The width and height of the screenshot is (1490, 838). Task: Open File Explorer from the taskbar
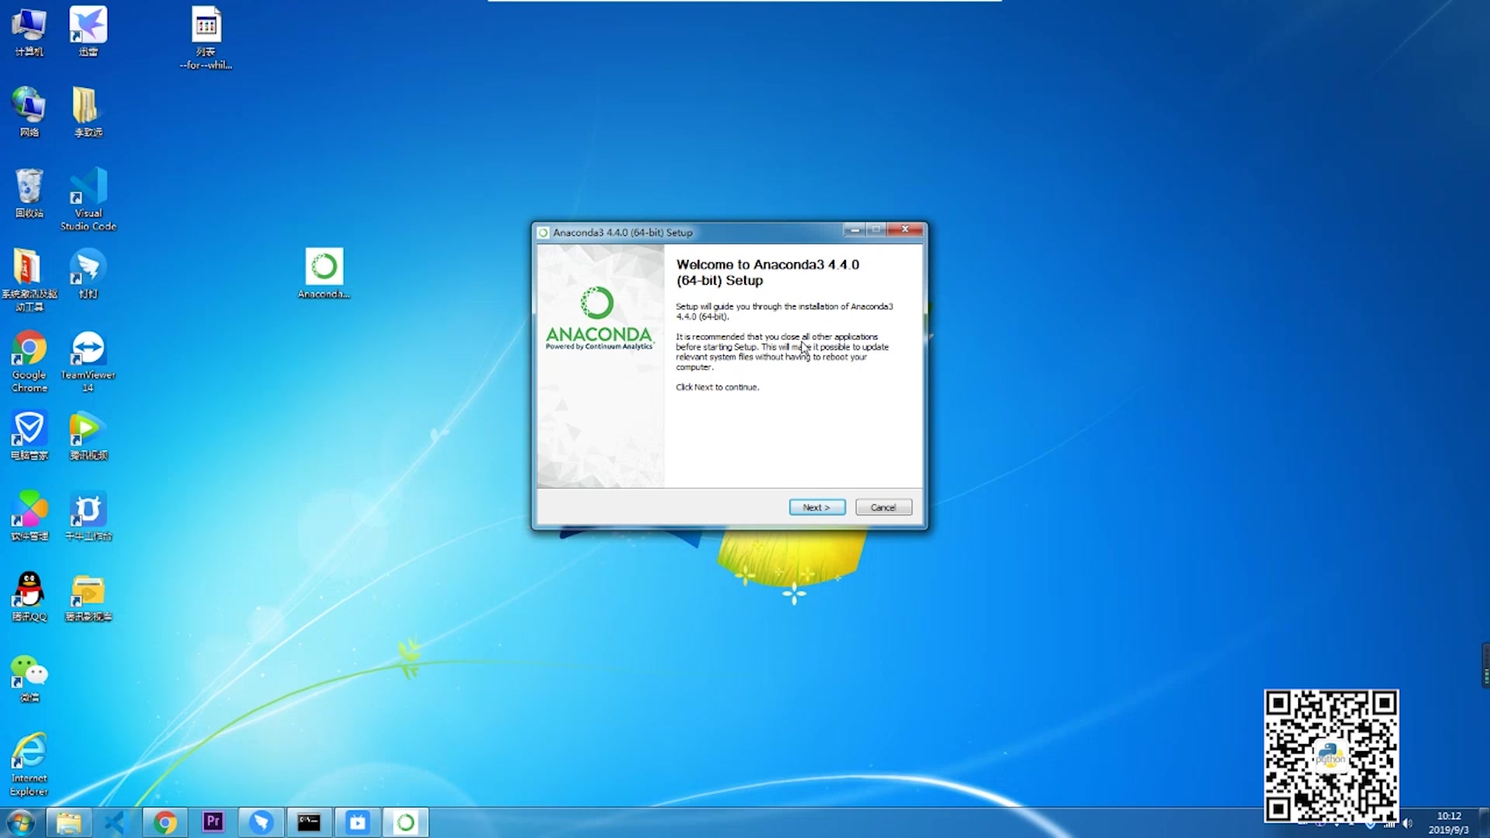click(x=69, y=822)
